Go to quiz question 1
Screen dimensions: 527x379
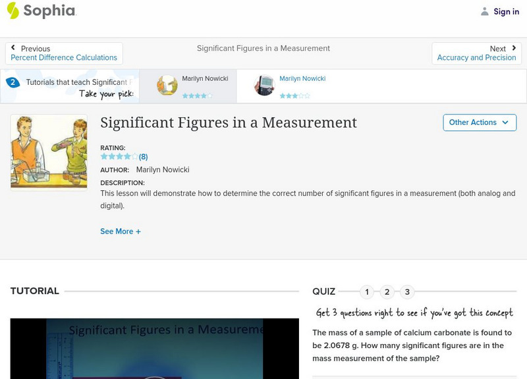(x=367, y=291)
